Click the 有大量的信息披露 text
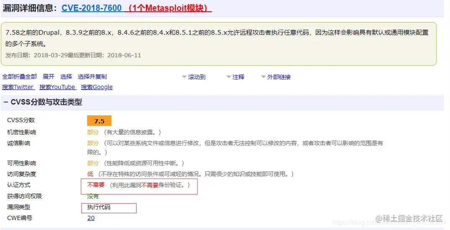This screenshot has width=450, height=230. click(x=132, y=132)
